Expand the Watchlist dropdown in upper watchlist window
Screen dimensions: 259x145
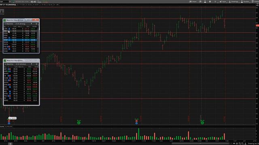[9, 24]
